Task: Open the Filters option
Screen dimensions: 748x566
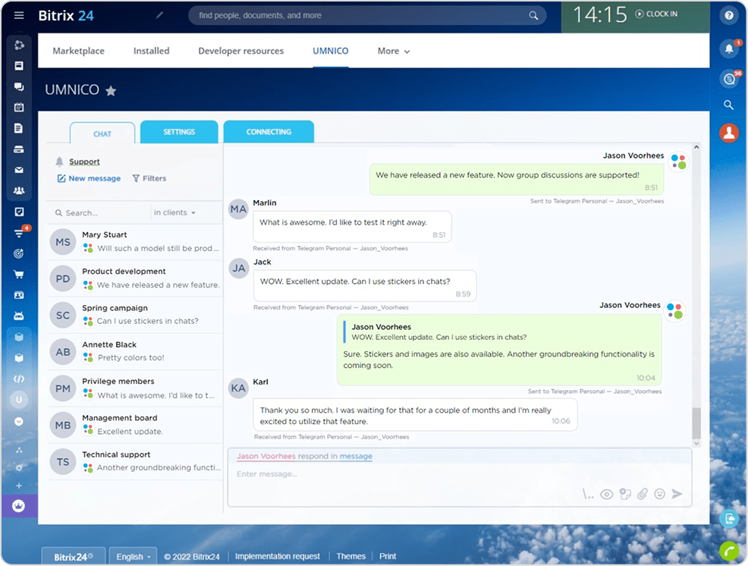Action: [x=149, y=178]
